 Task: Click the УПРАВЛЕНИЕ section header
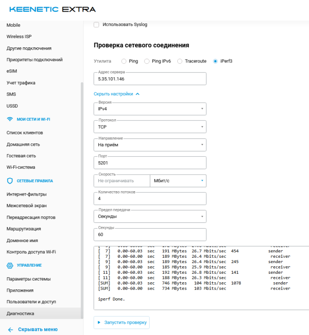(29, 265)
